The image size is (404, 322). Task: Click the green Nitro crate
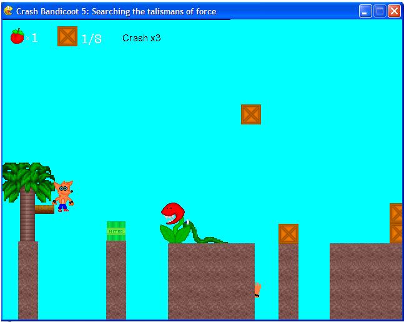tap(116, 231)
